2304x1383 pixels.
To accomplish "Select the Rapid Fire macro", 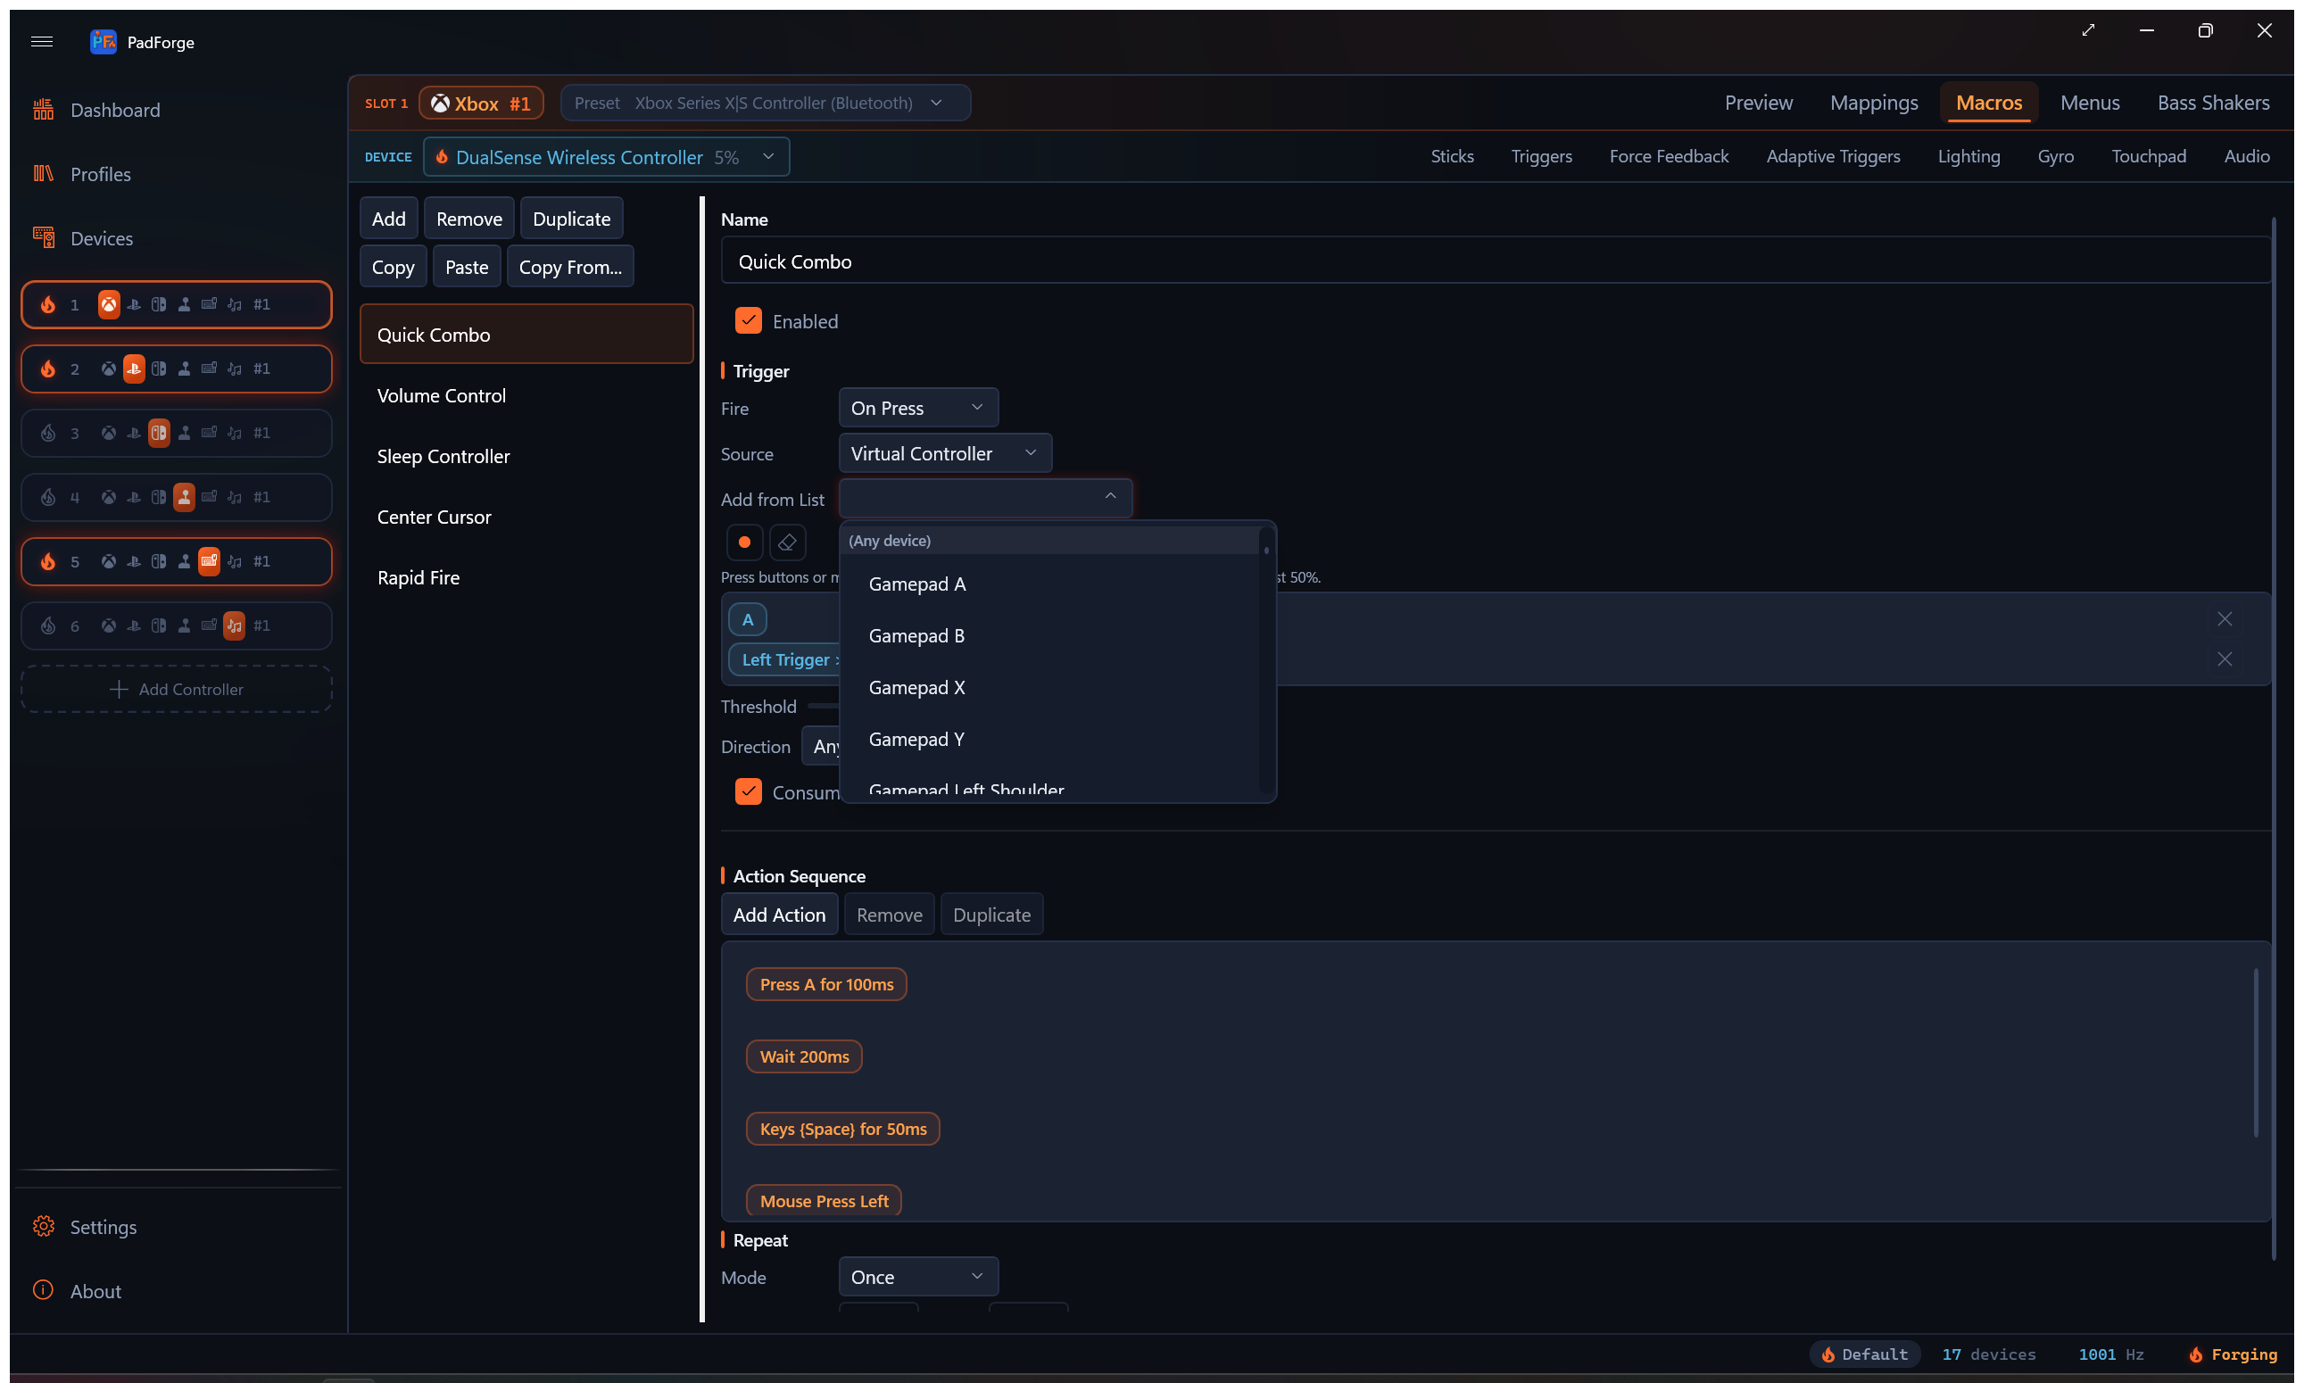I will 526,578.
